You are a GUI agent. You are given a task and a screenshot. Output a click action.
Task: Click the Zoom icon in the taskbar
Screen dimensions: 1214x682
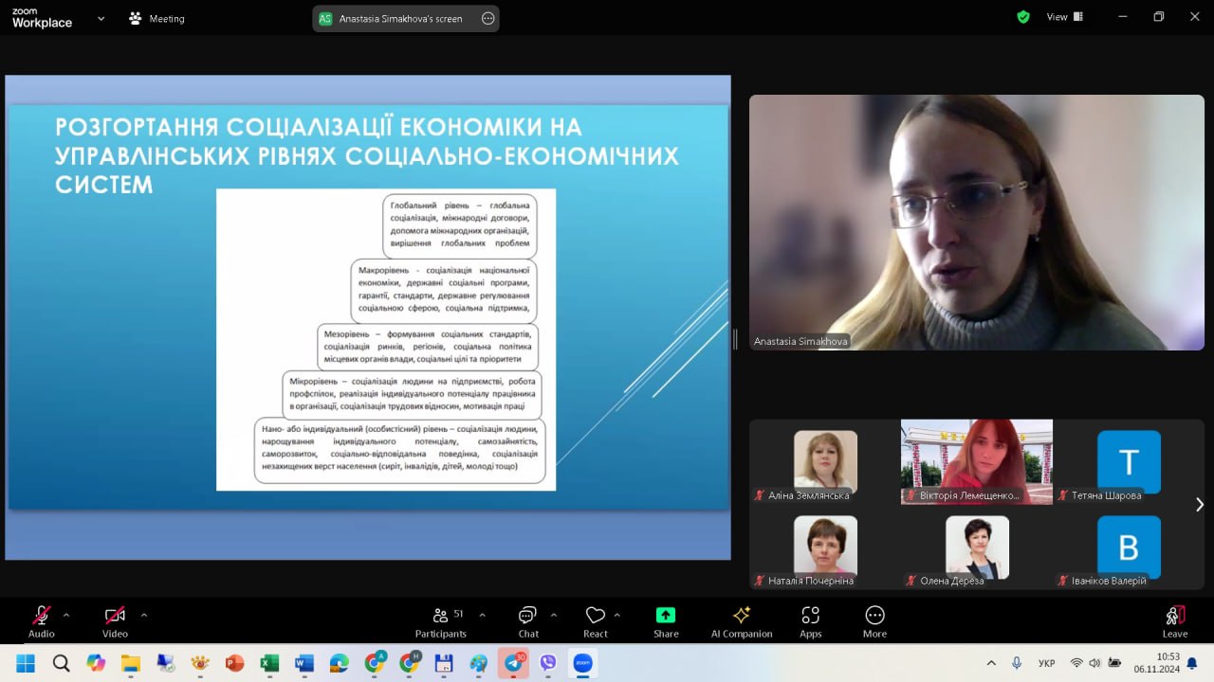(x=583, y=663)
